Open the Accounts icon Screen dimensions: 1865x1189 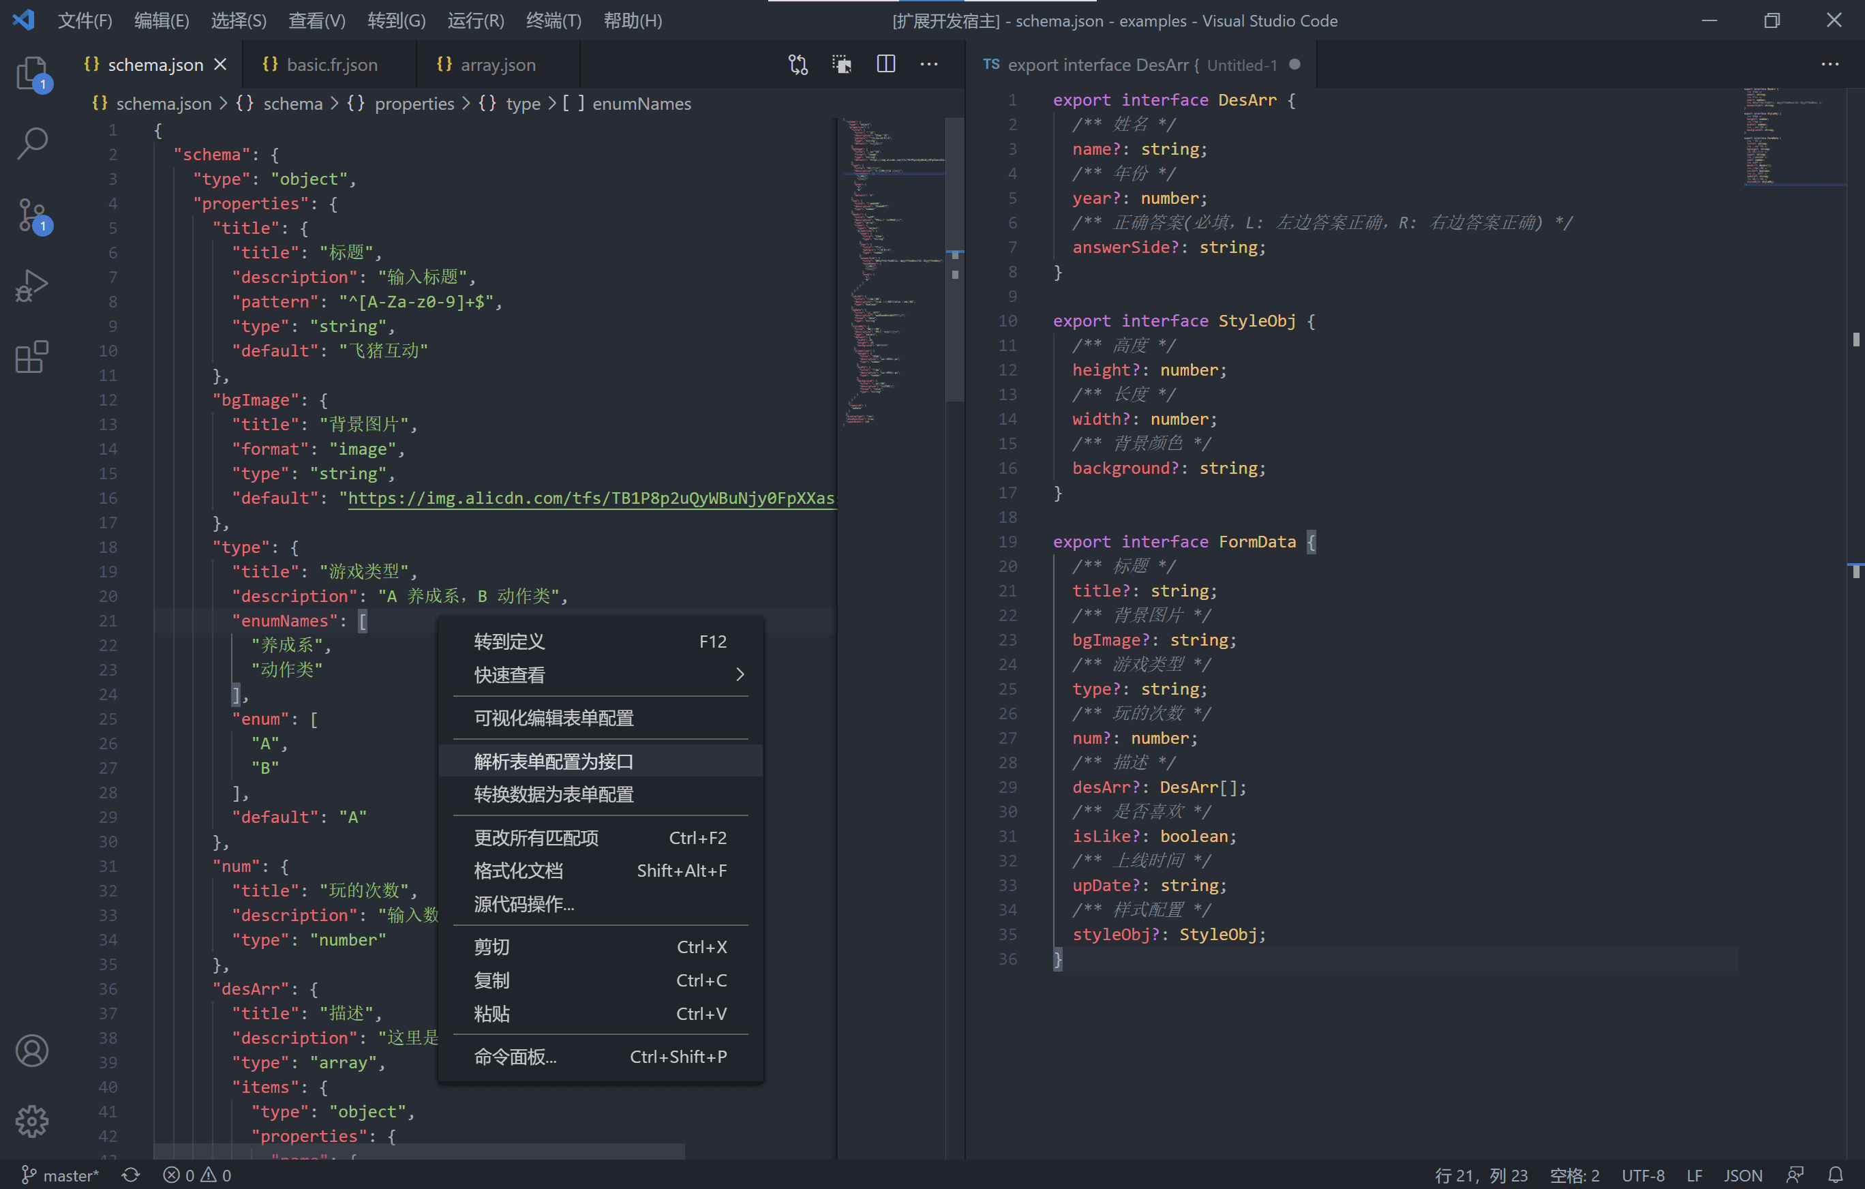click(32, 1051)
